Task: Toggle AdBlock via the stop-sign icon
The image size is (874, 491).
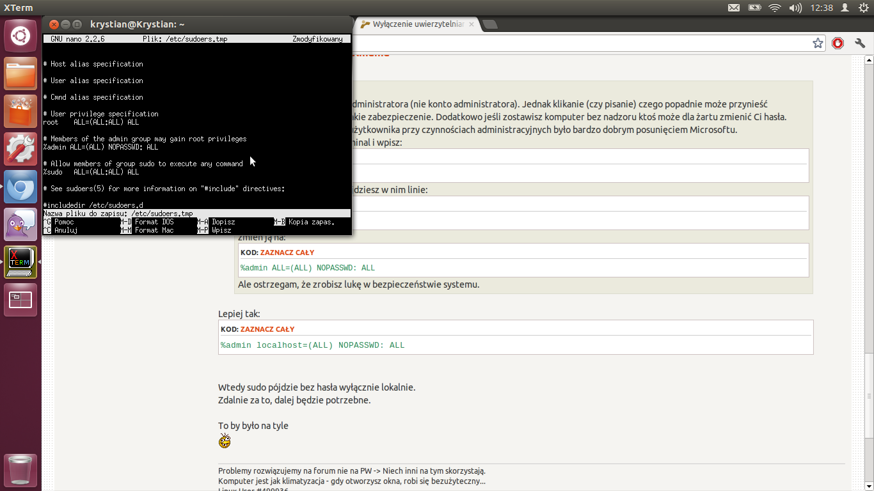Action: coord(838,43)
